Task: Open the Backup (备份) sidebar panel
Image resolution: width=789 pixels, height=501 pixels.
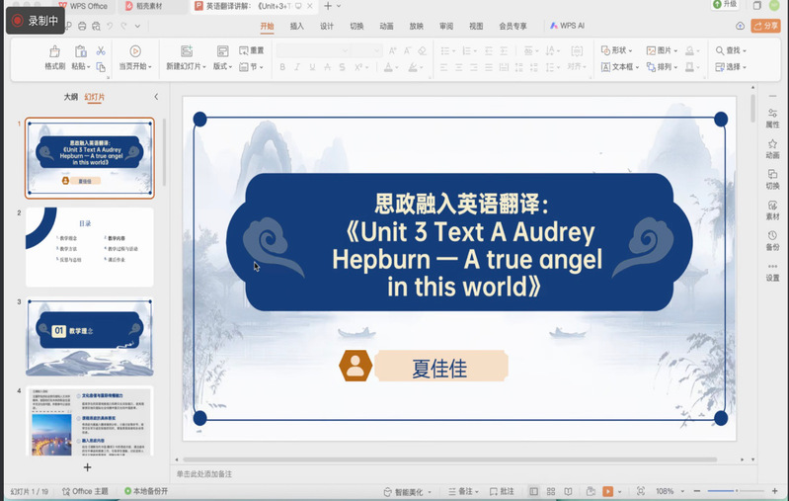Action: 772,239
